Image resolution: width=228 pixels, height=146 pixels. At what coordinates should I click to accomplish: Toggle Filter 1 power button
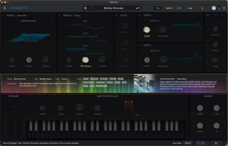click(x=140, y=15)
